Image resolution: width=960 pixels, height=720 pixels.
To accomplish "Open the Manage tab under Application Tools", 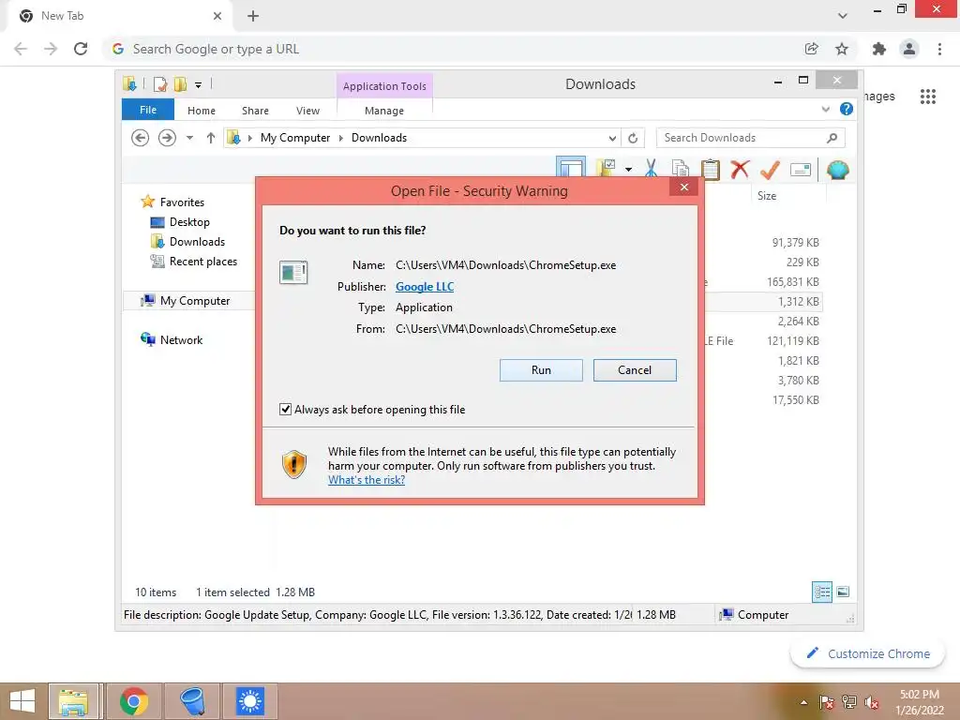I will pos(383,111).
